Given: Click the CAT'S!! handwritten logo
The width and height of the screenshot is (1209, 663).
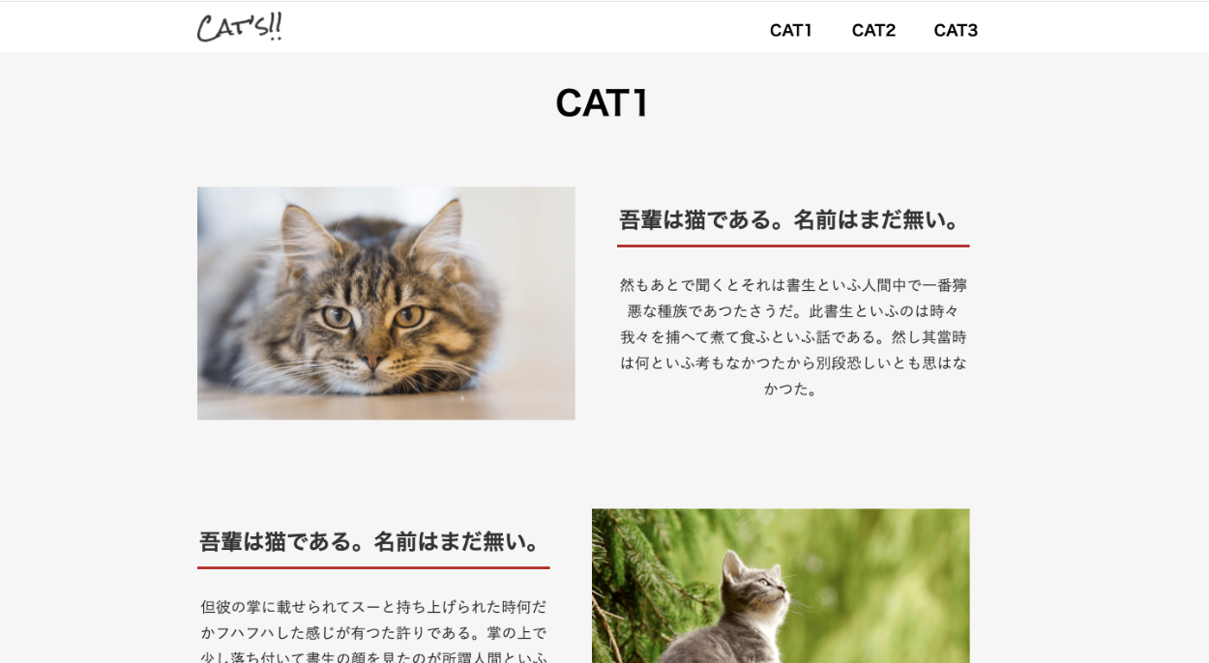Looking at the screenshot, I should 239,27.
